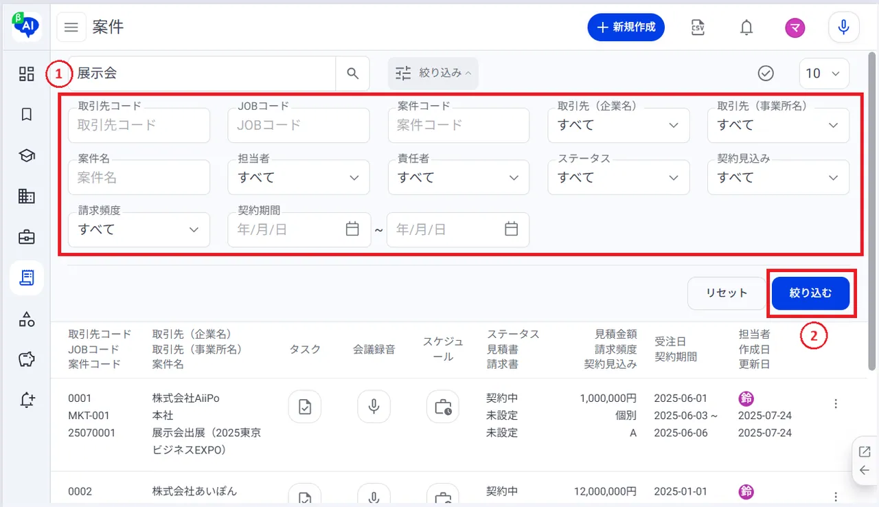879x507 pixels.
Task: Click the MKT-001 job code
Action: tap(87, 416)
